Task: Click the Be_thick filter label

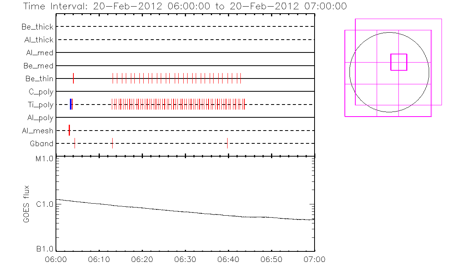Action: (38, 27)
